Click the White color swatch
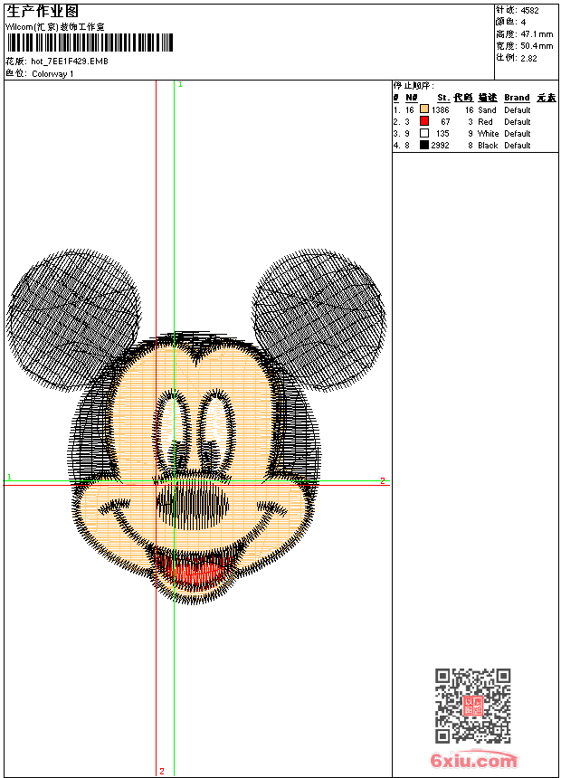This screenshot has width=561, height=778. pos(424,133)
